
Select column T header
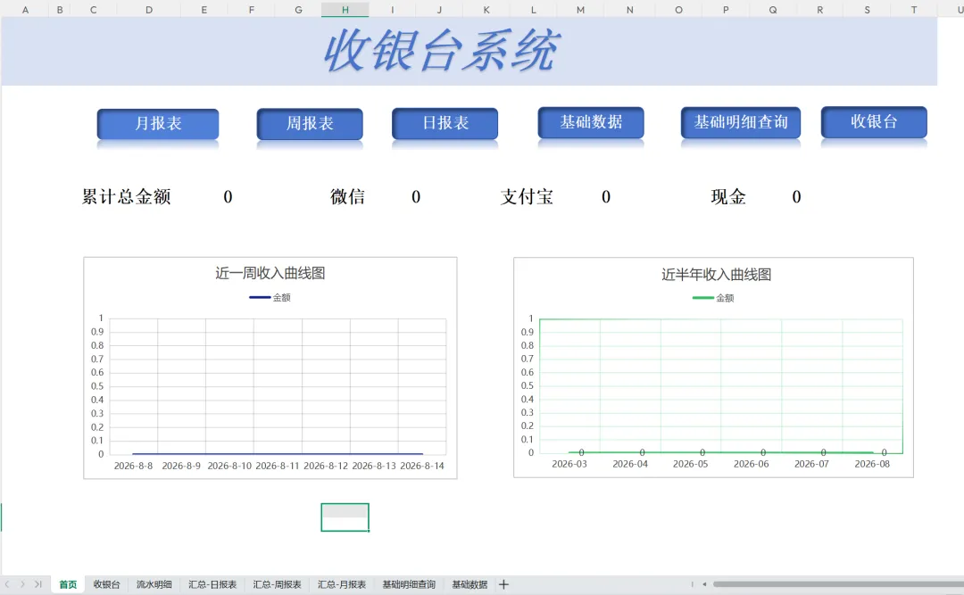tap(914, 10)
